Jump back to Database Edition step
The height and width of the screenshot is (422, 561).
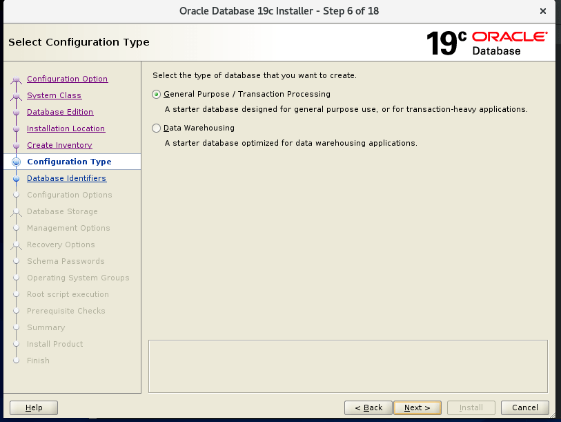tap(60, 112)
